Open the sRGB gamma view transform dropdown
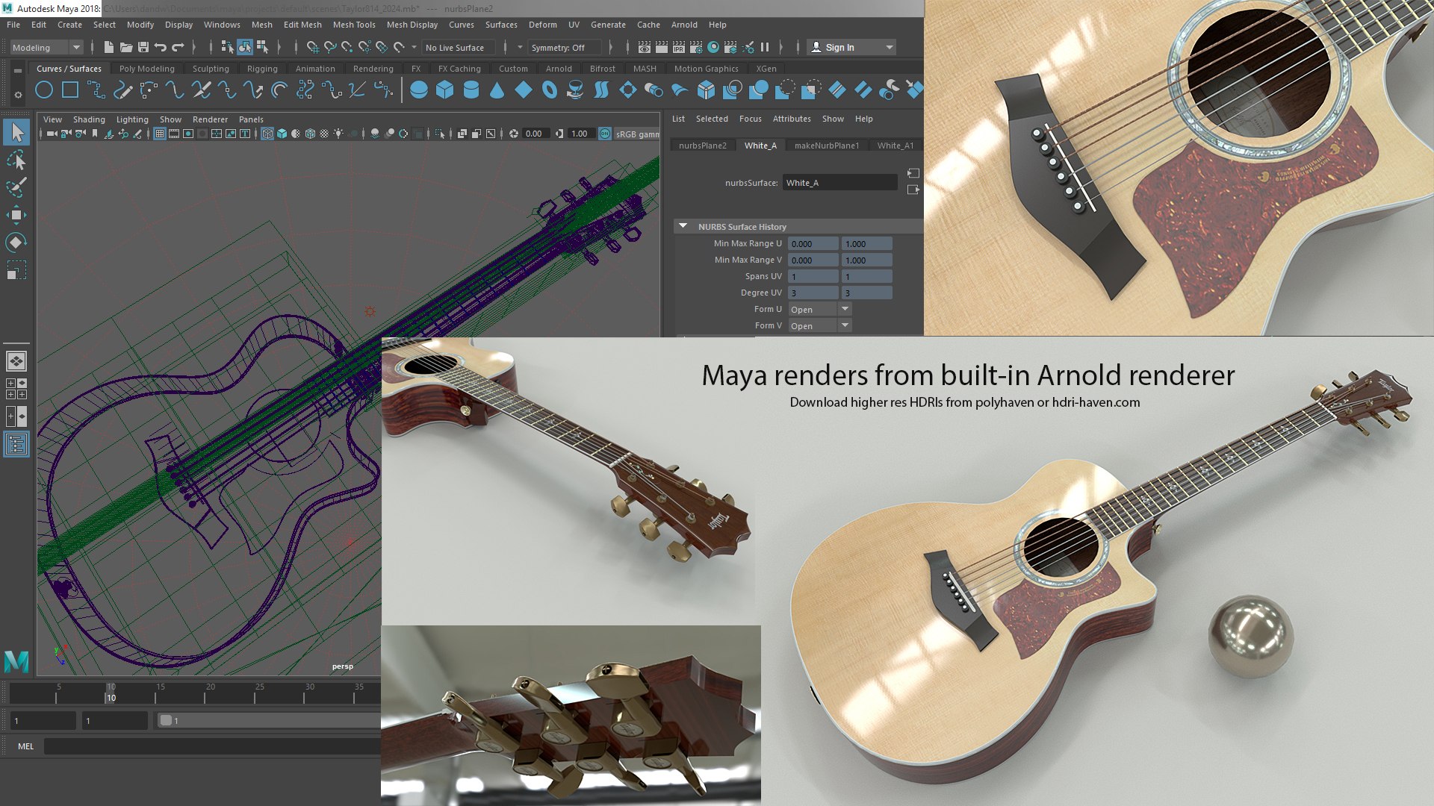This screenshot has width=1434, height=806. coord(637,134)
